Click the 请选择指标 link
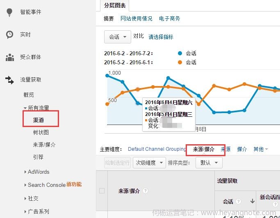The image size is (280, 218). (161, 37)
